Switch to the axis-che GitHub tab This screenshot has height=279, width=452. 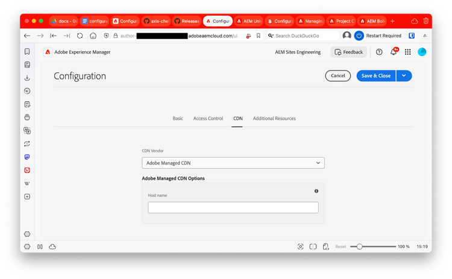pos(156,21)
